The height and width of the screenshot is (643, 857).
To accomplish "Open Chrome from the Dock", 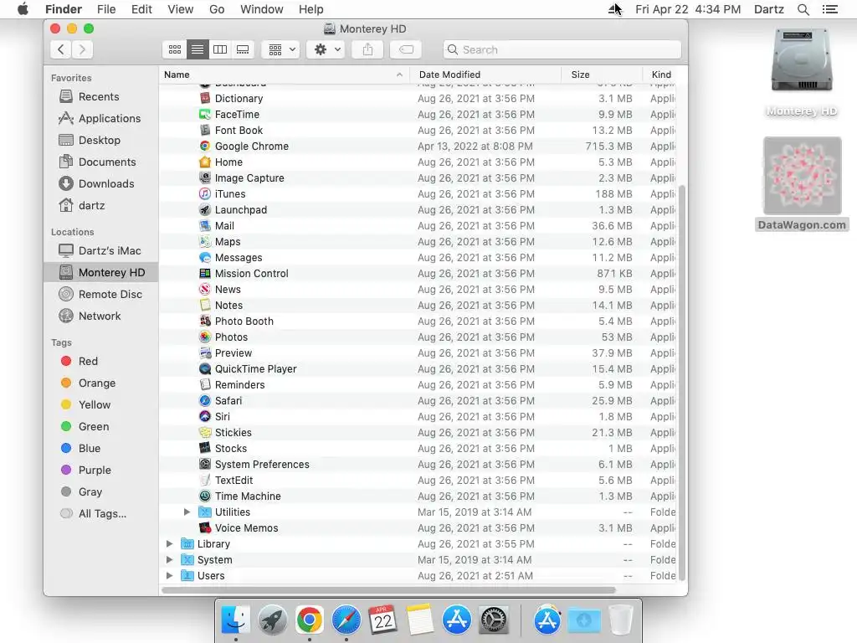I will point(310,620).
